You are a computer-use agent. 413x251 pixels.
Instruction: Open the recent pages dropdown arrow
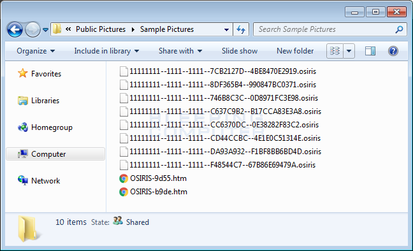(x=45, y=30)
